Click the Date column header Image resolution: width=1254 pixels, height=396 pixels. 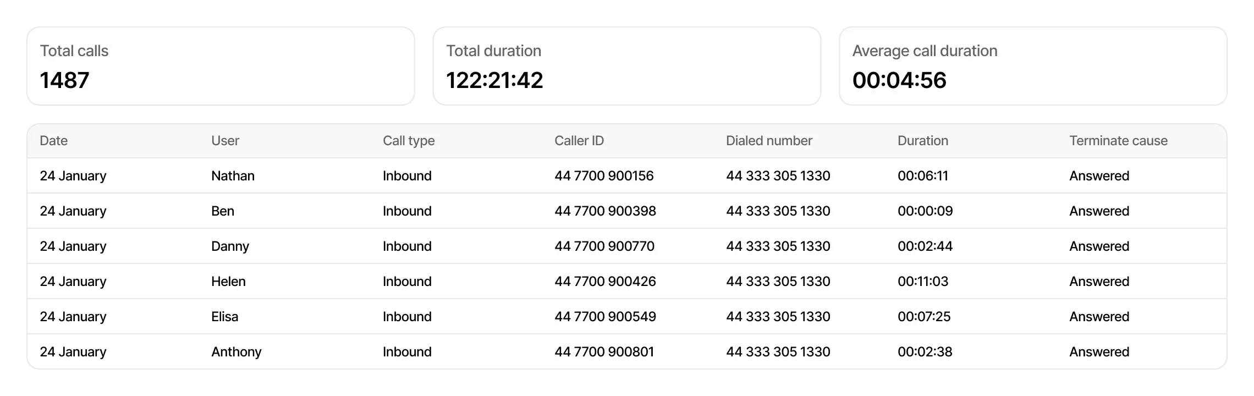click(53, 141)
